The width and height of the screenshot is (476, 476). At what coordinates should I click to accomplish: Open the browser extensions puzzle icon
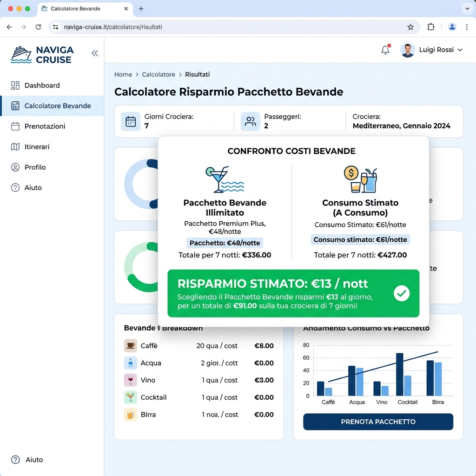(431, 27)
